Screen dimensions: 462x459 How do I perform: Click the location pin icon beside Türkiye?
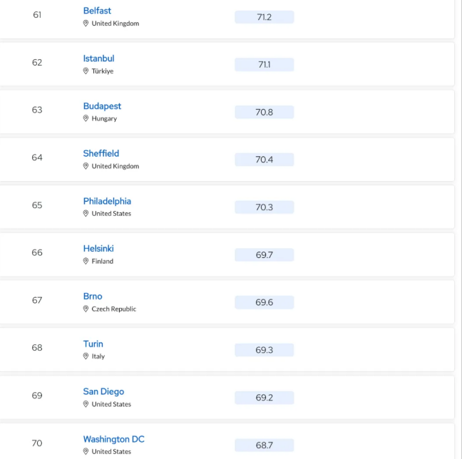(86, 71)
